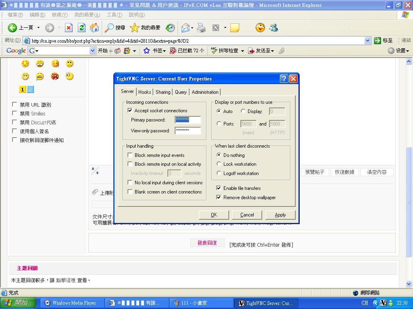
Task: Click the Print icon in toolbar
Action: (x=201, y=28)
